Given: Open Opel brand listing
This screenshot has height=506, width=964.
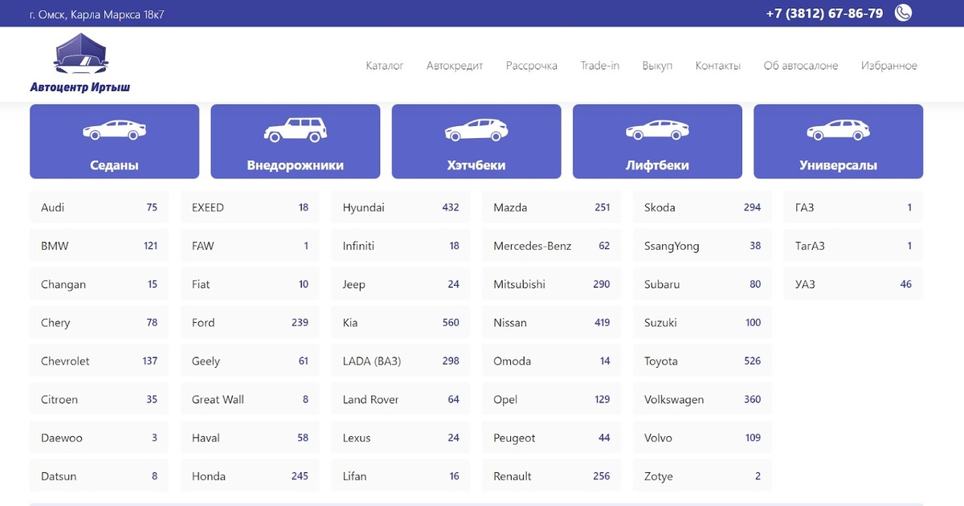Looking at the screenshot, I should tap(552, 400).
